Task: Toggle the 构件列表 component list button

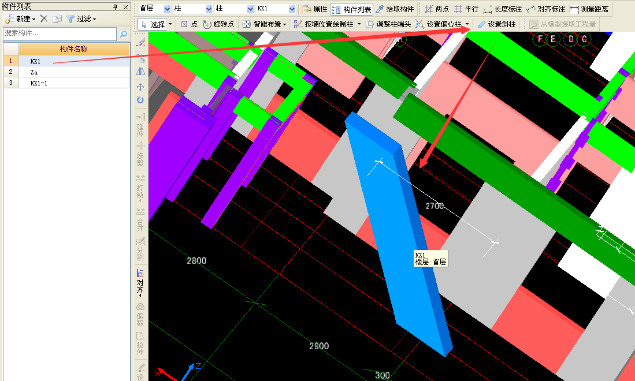Action: [x=351, y=9]
